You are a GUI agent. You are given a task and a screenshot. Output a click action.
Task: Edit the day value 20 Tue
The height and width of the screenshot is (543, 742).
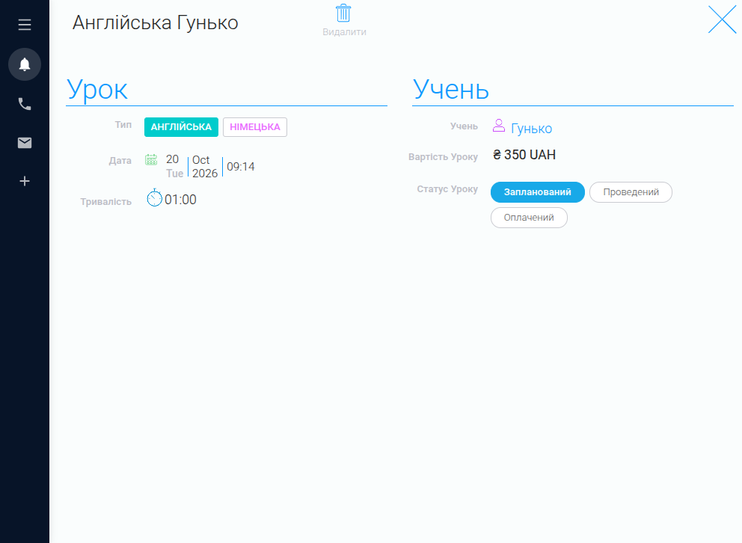pyautogui.click(x=174, y=167)
